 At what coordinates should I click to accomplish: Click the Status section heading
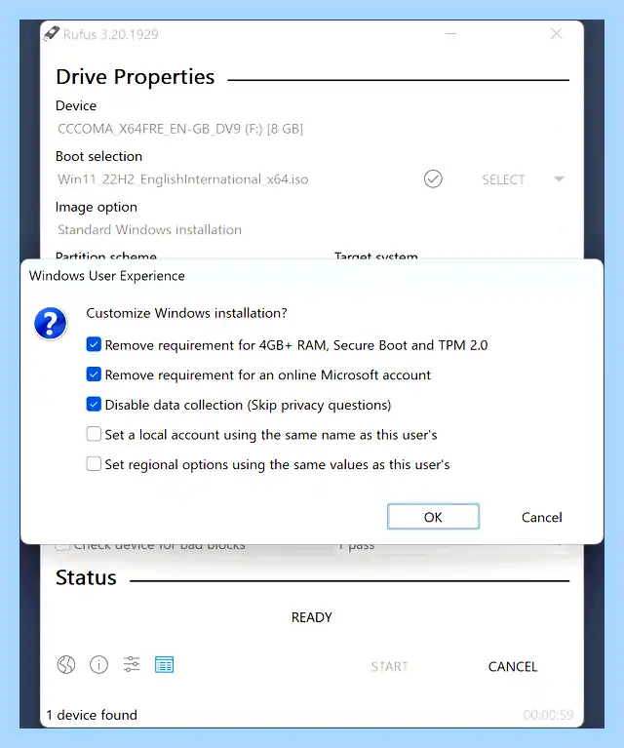[x=86, y=577]
